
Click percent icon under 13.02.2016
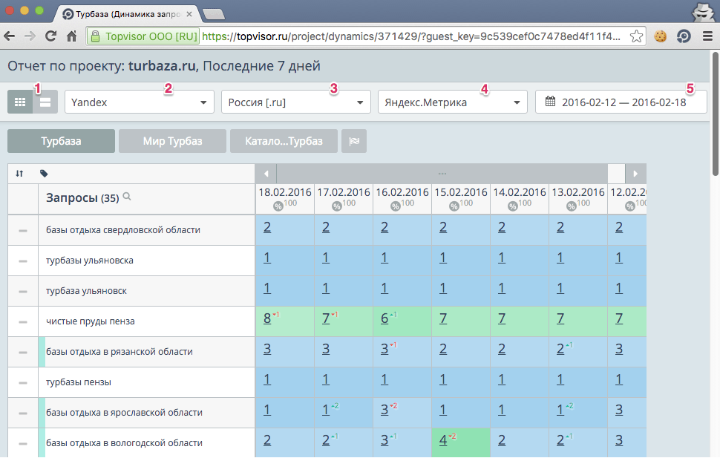[x=572, y=206]
